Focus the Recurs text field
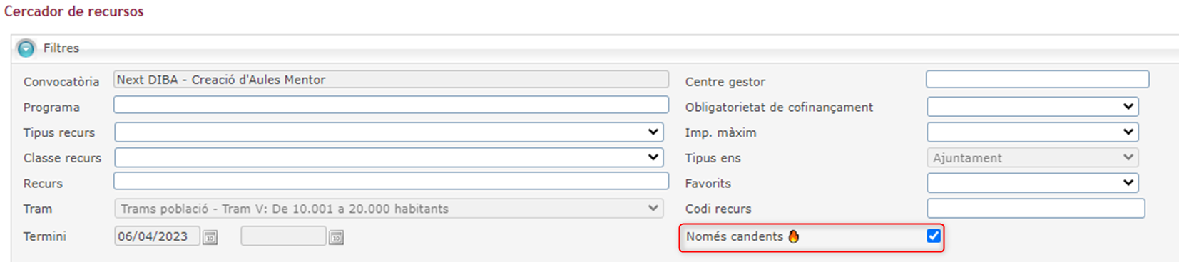This screenshot has width=1179, height=262. click(x=391, y=181)
